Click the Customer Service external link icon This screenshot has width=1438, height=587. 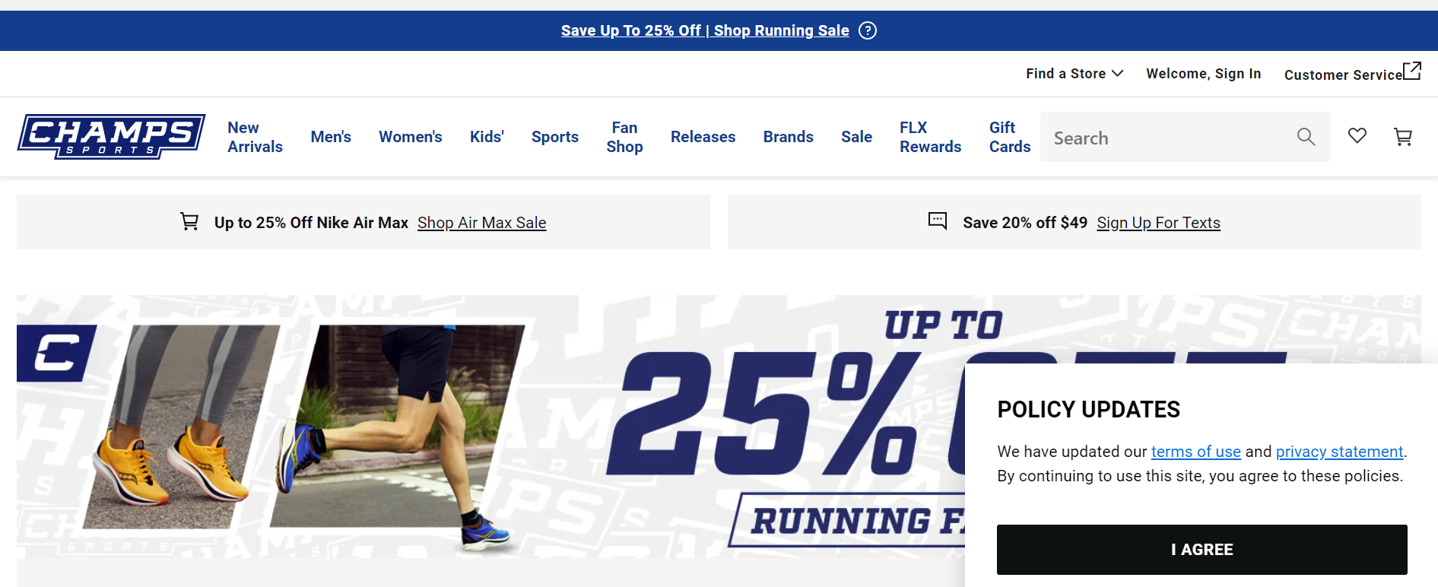tap(1411, 71)
